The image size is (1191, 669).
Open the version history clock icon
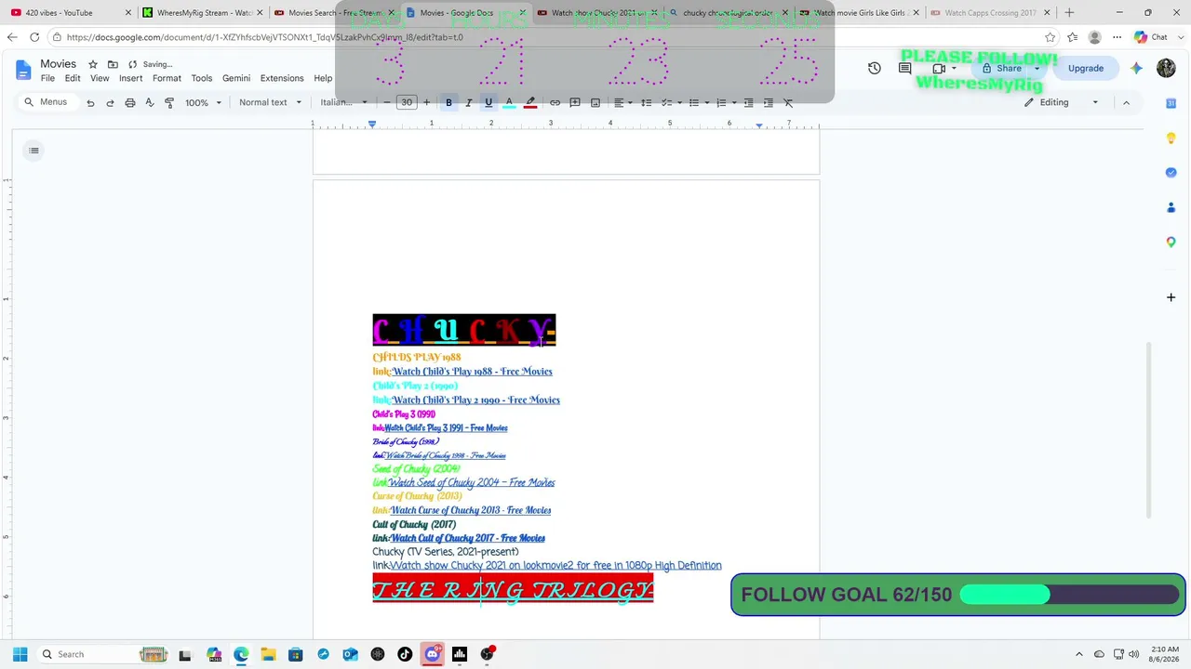click(874, 68)
